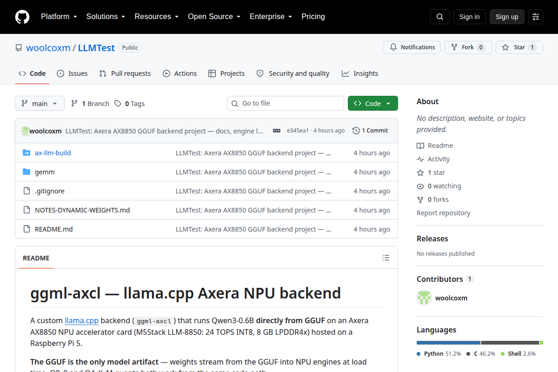Open NOTES-DYNAMIC-WEIGHTS.md file link
The image size is (558, 372).
click(82, 210)
